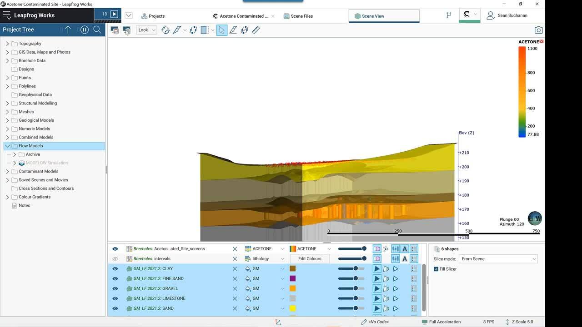Click the processing queue play button

click(114, 14)
